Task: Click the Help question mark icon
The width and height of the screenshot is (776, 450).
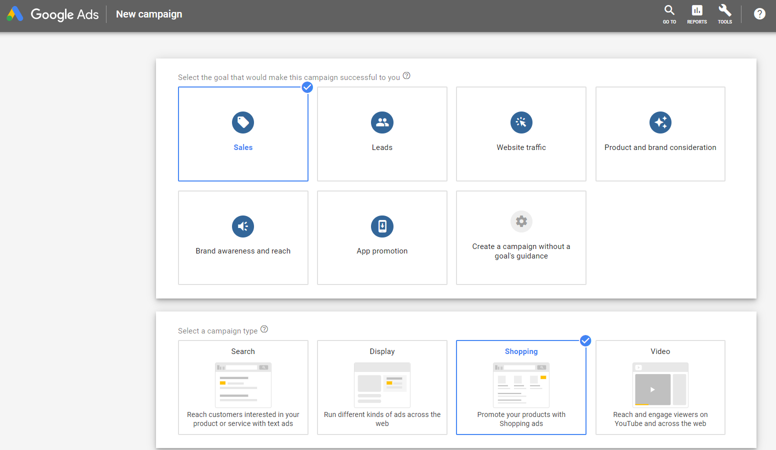Action: tap(759, 14)
